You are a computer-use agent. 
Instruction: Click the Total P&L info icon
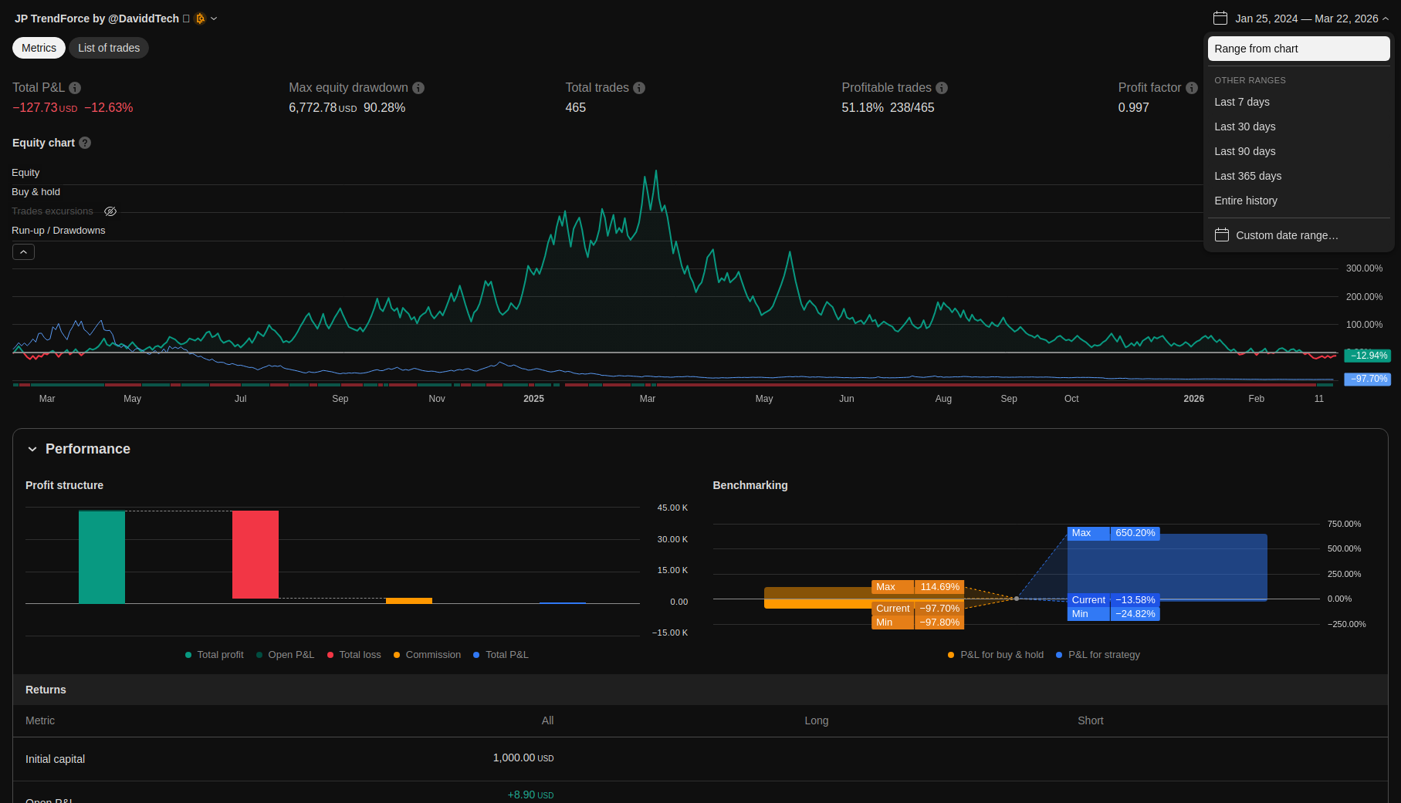click(x=75, y=88)
